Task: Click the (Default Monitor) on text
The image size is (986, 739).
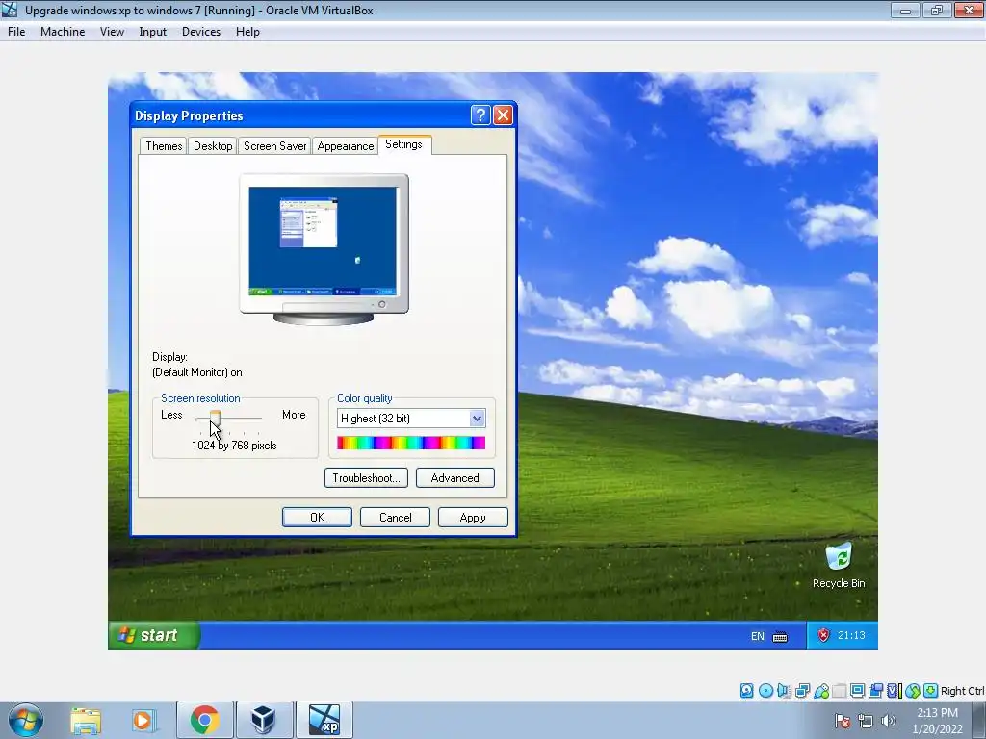Action: click(x=196, y=372)
